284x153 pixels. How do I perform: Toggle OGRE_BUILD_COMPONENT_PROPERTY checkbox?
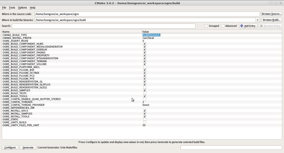(x=145, y=56)
